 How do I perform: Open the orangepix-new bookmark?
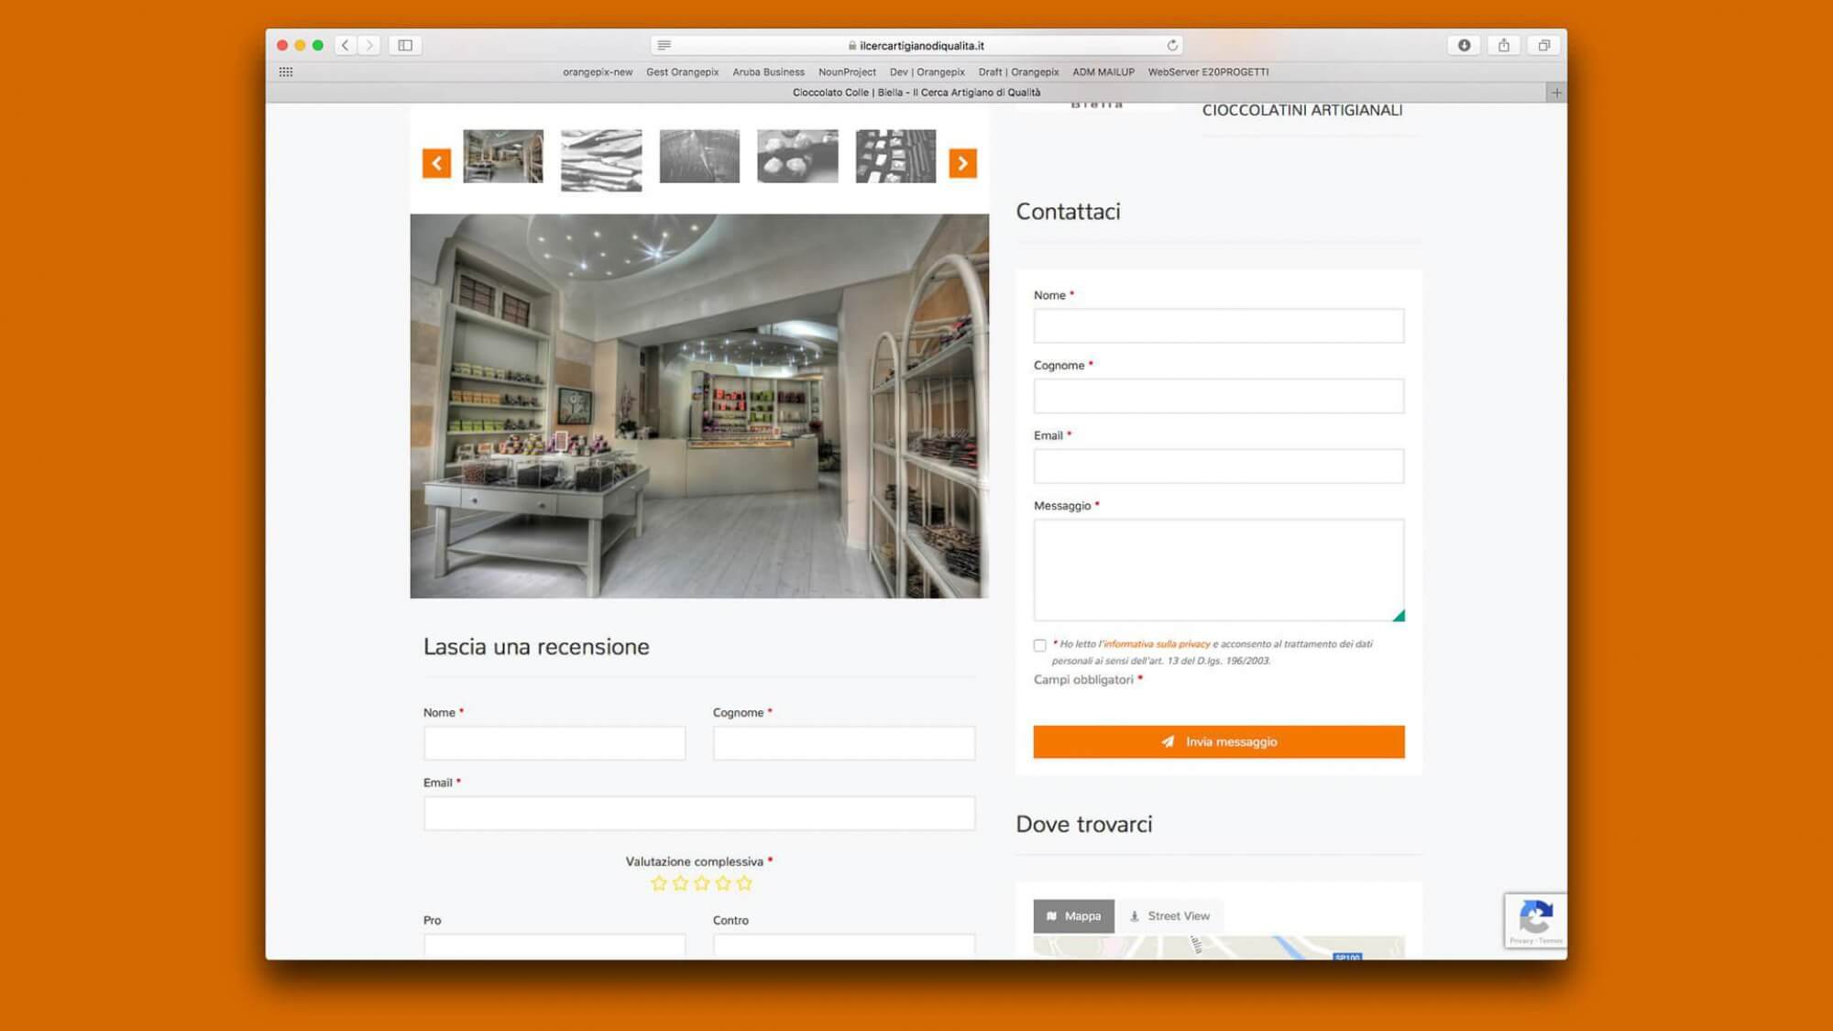click(598, 71)
